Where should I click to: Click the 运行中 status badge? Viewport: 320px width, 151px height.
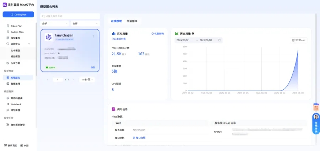pos(50,67)
